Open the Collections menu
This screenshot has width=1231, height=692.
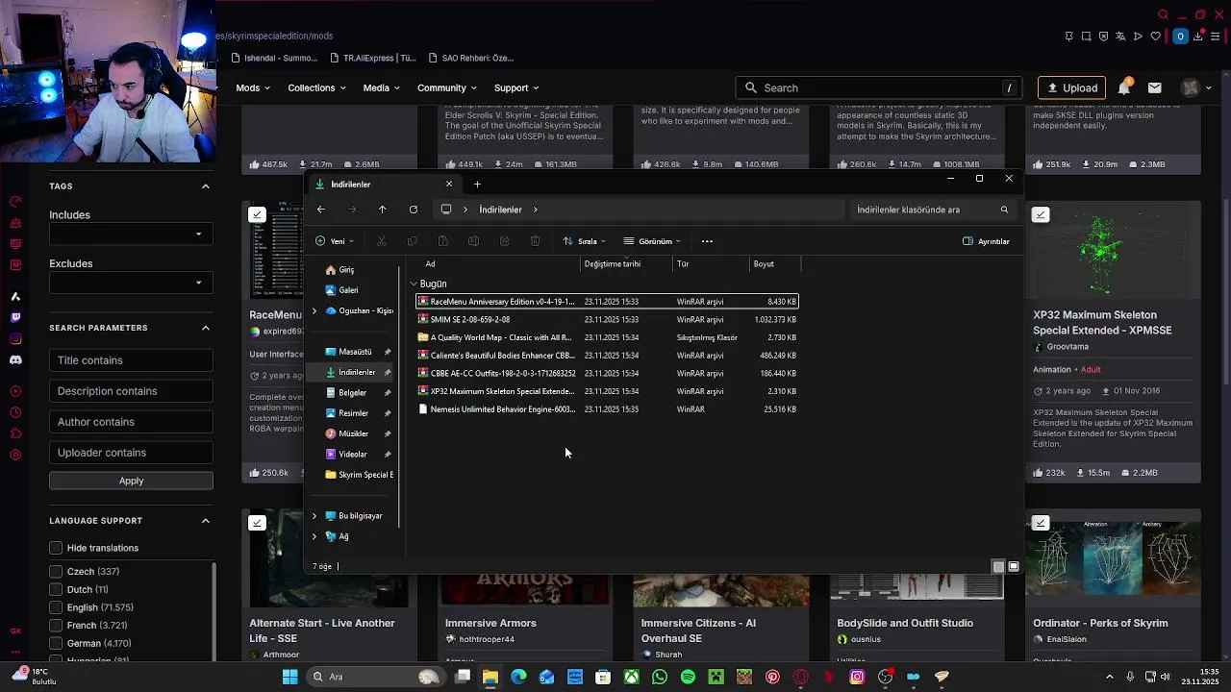[x=316, y=87]
